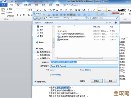Open the Organize menu in dialog
131x98 pixels.
(38, 23)
